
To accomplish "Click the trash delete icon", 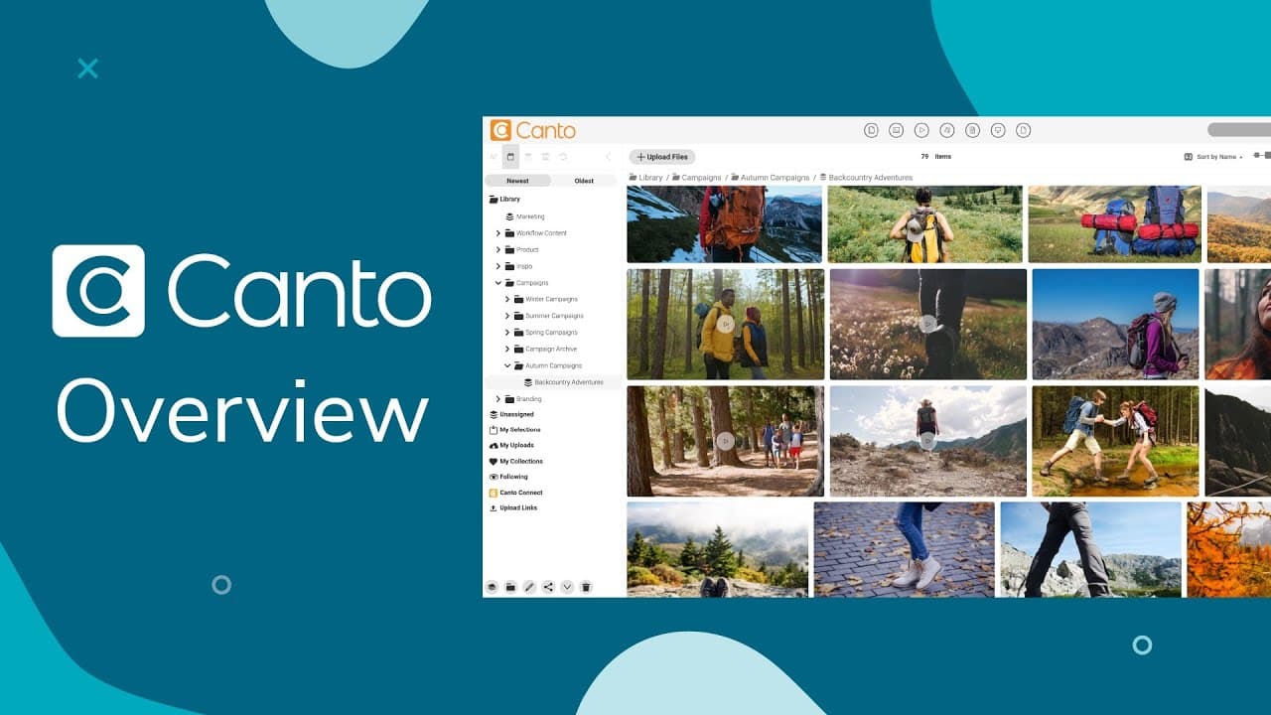I will coord(586,587).
